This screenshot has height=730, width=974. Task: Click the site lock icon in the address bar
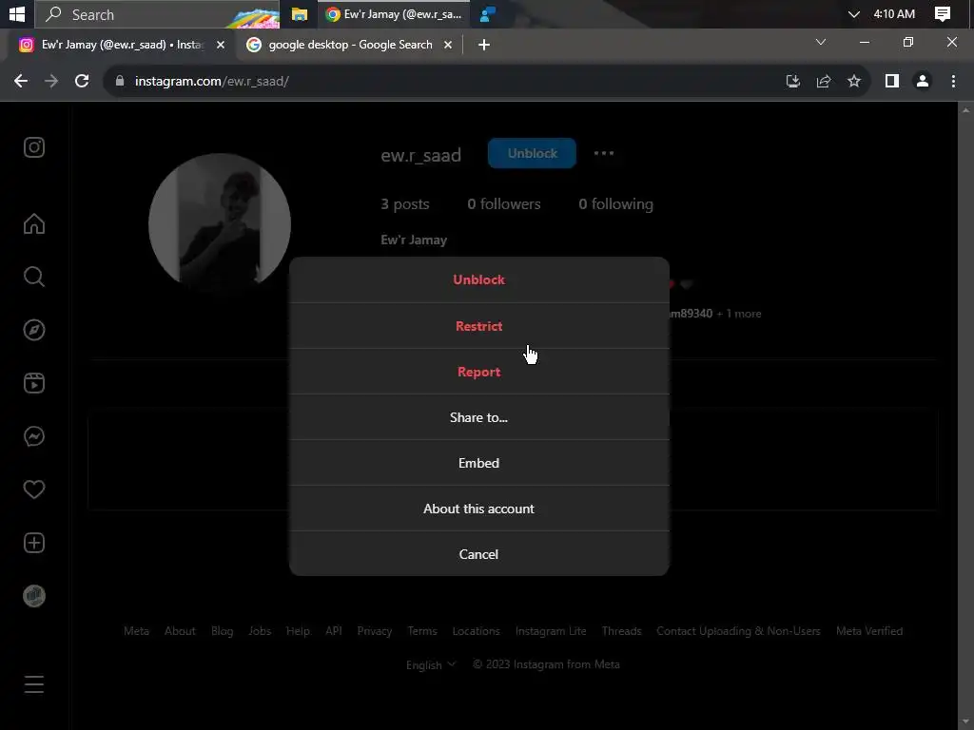click(x=120, y=82)
